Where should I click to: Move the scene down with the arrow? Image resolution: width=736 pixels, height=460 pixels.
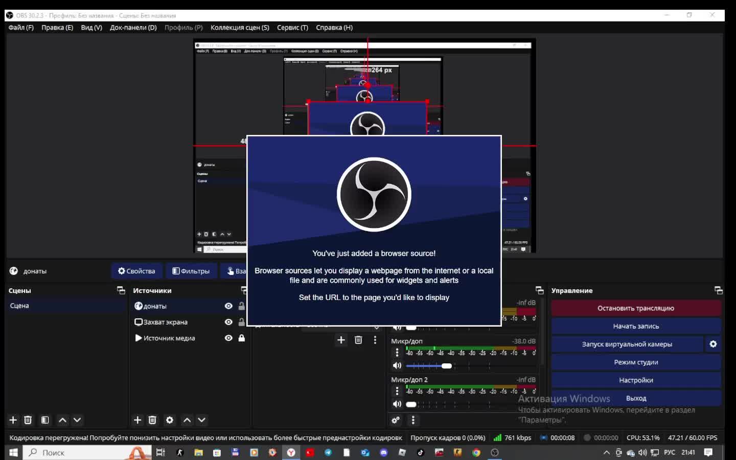point(77,420)
